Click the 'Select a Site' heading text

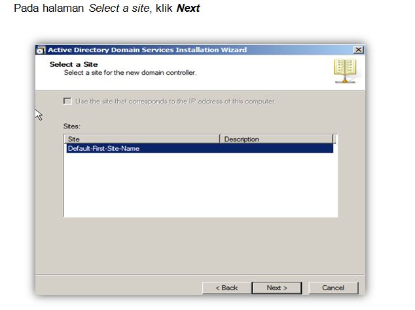[x=73, y=64]
